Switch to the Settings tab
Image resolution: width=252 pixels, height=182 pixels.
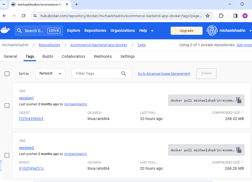[127, 56]
